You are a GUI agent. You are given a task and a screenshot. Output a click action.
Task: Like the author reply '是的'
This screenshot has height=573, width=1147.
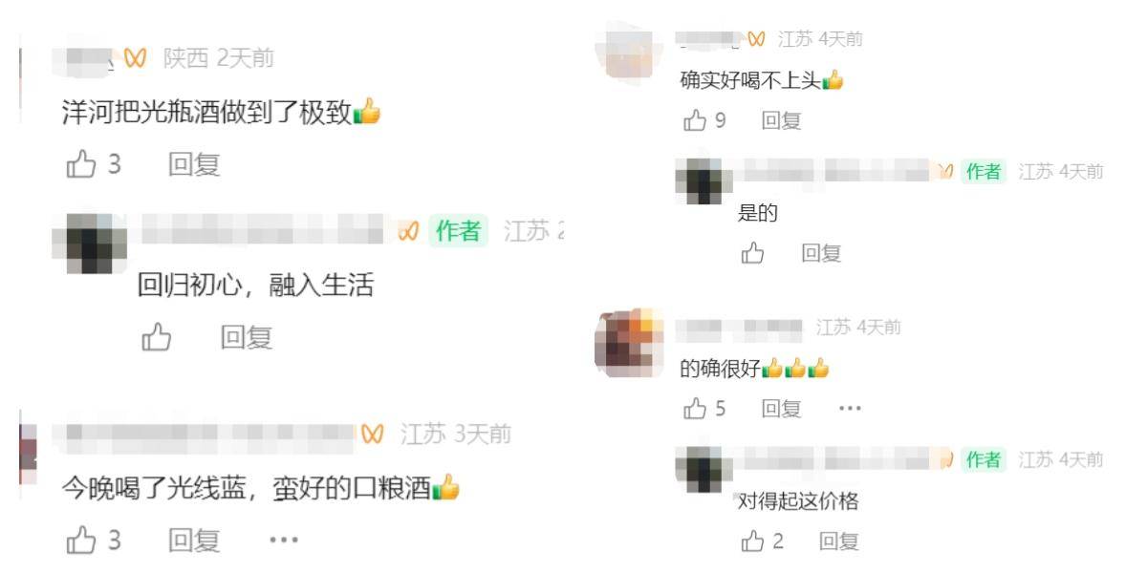(753, 253)
